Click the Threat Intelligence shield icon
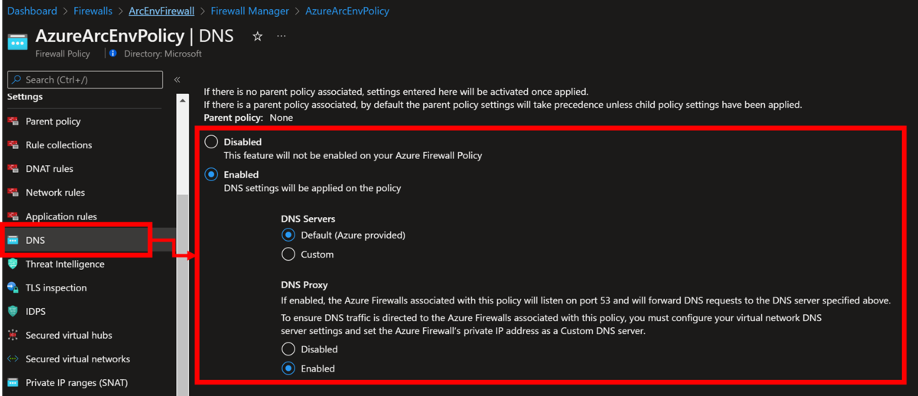The image size is (918, 396). click(x=12, y=264)
